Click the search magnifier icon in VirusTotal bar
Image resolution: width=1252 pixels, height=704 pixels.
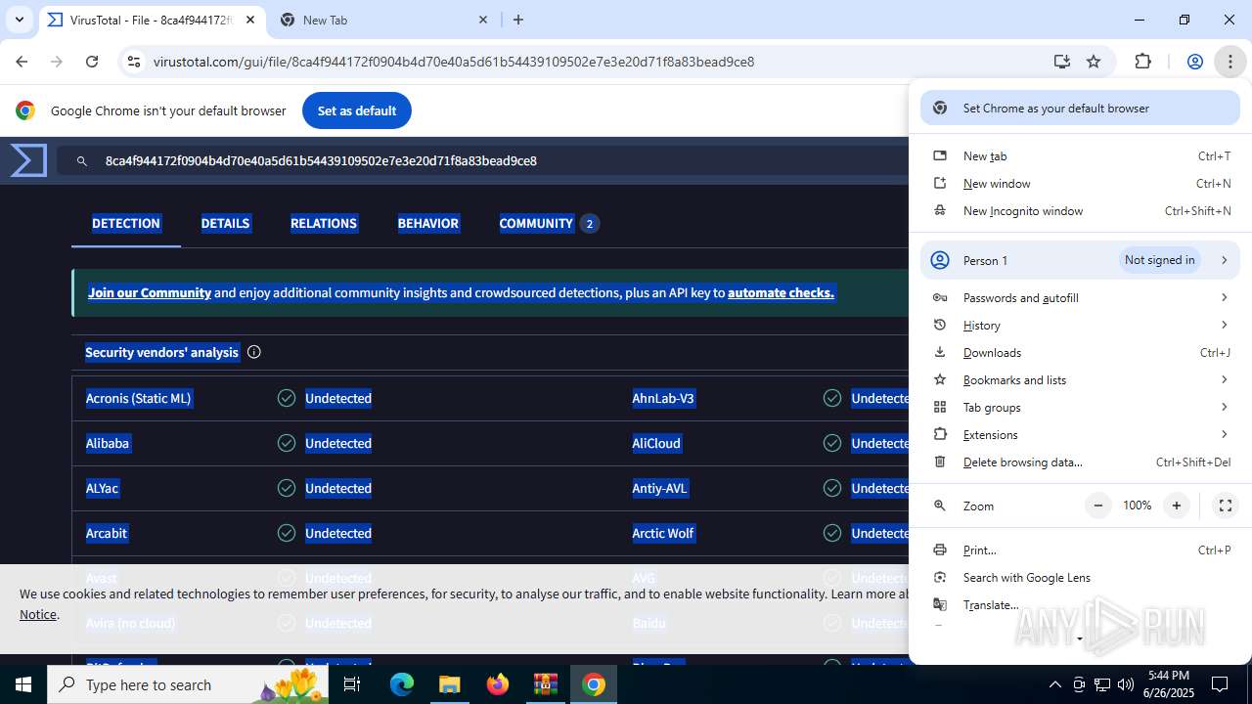82,161
